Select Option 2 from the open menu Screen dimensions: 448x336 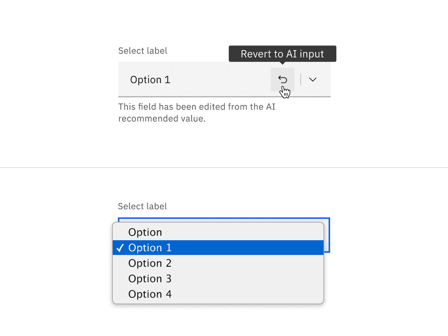(150, 263)
